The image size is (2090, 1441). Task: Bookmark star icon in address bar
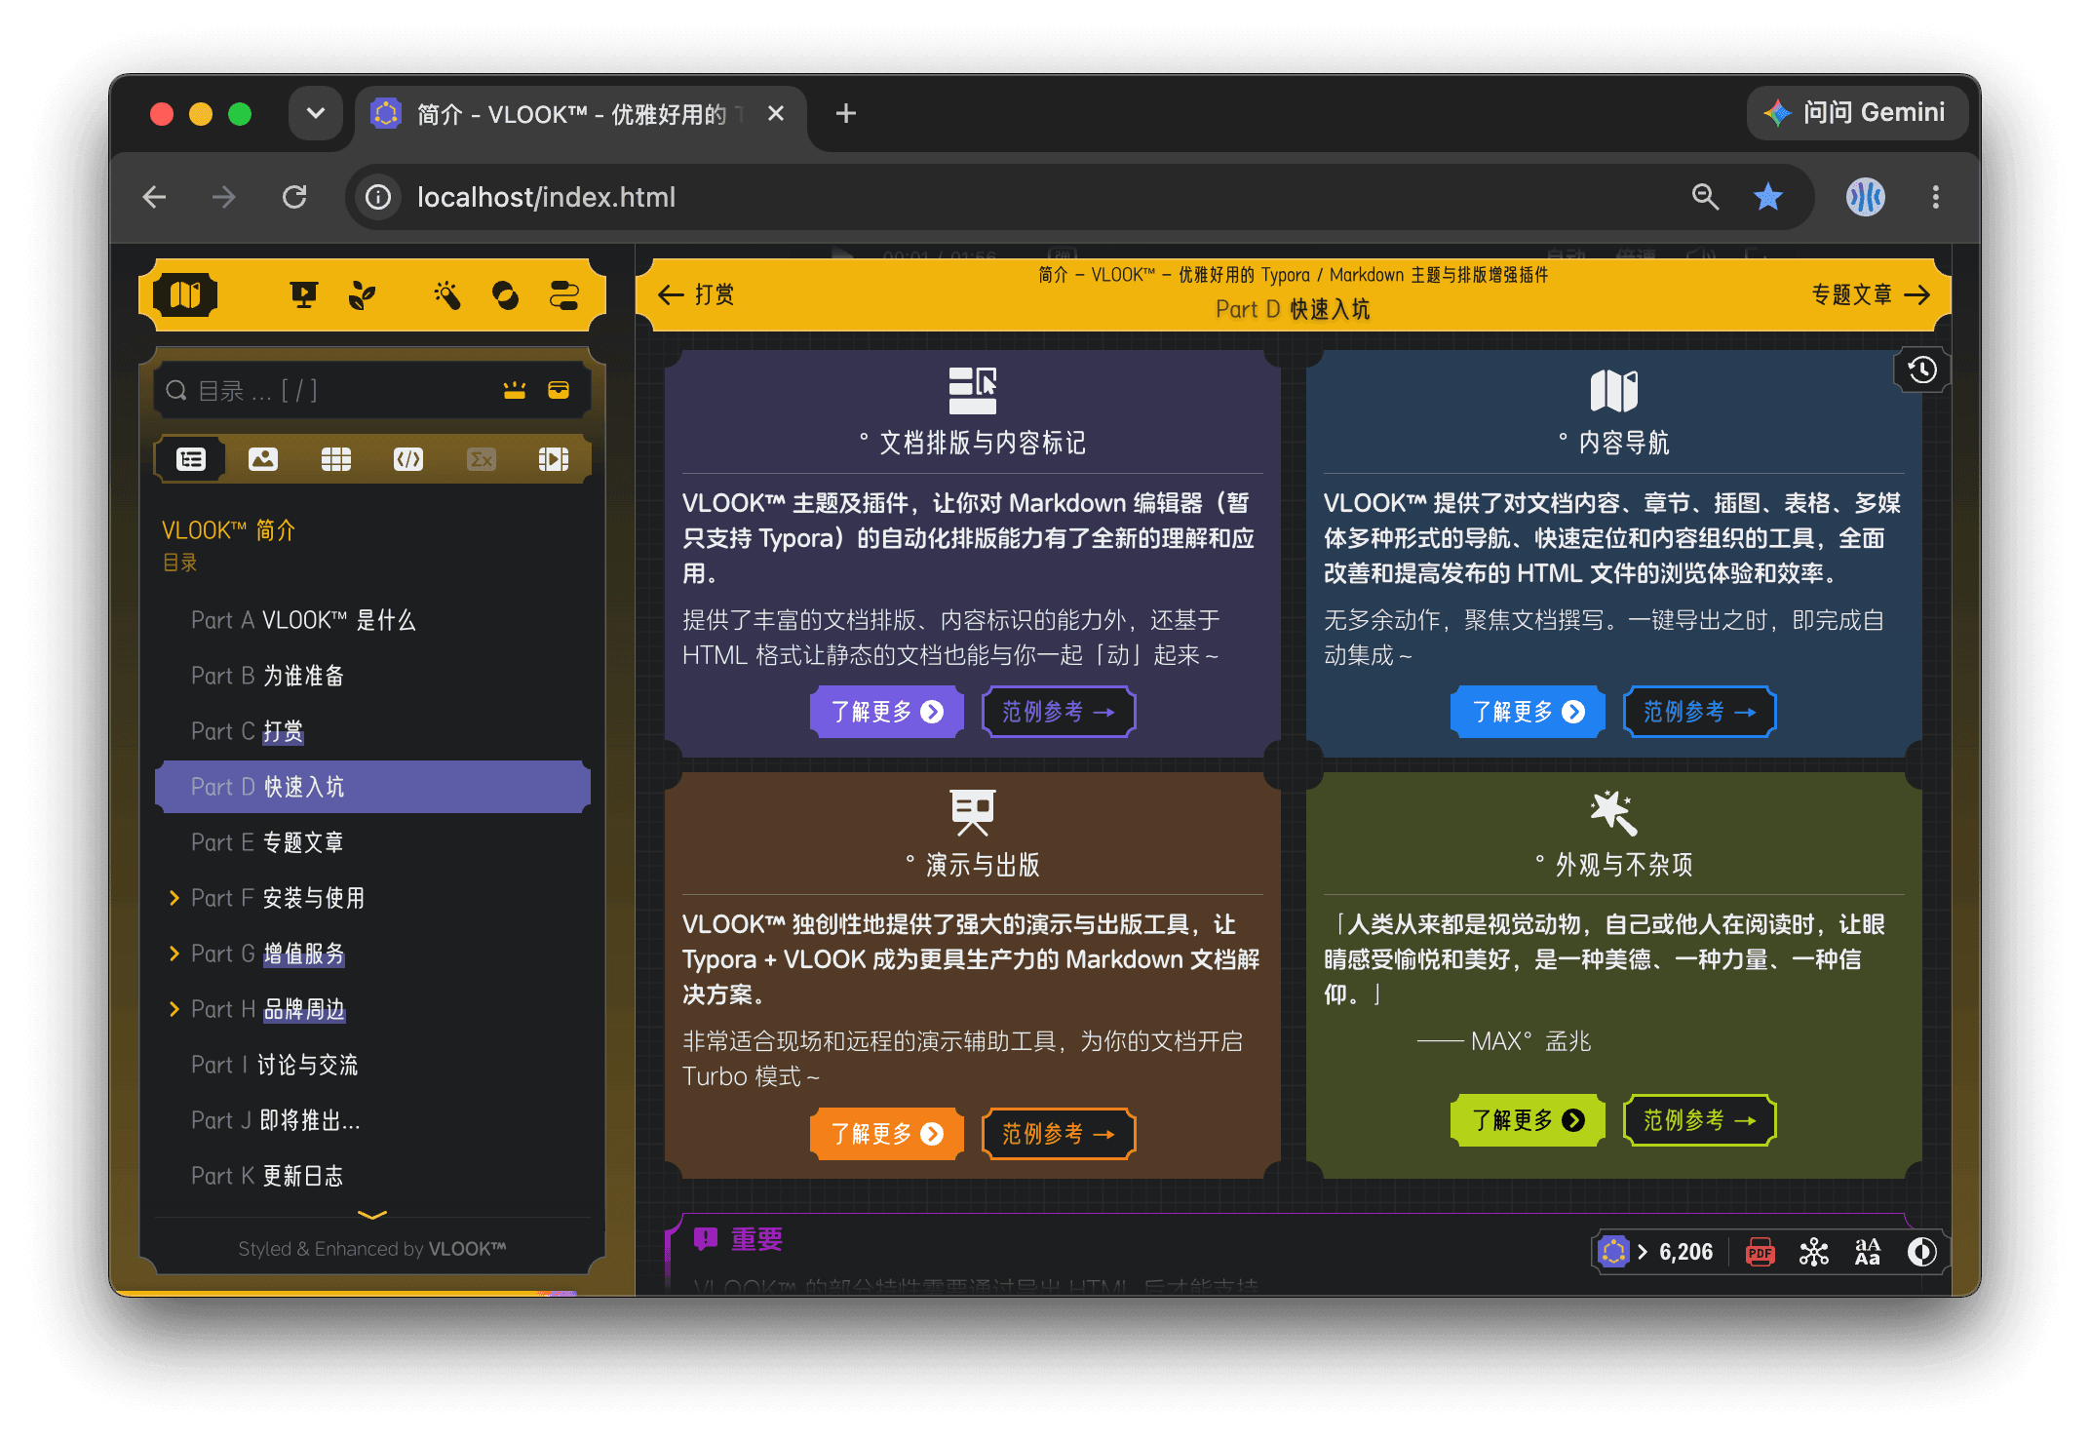pyautogui.click(x=1768, y=197)
